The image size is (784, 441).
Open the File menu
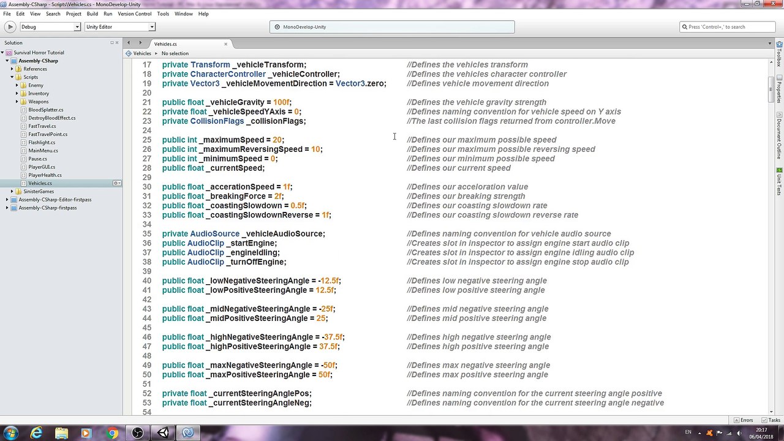(x=7, y=13)
